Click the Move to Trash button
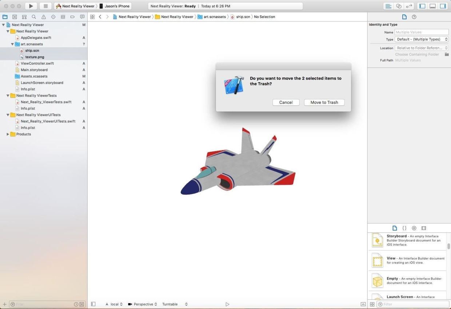This screenshot has height=309, width=451. tap(324, 102)
